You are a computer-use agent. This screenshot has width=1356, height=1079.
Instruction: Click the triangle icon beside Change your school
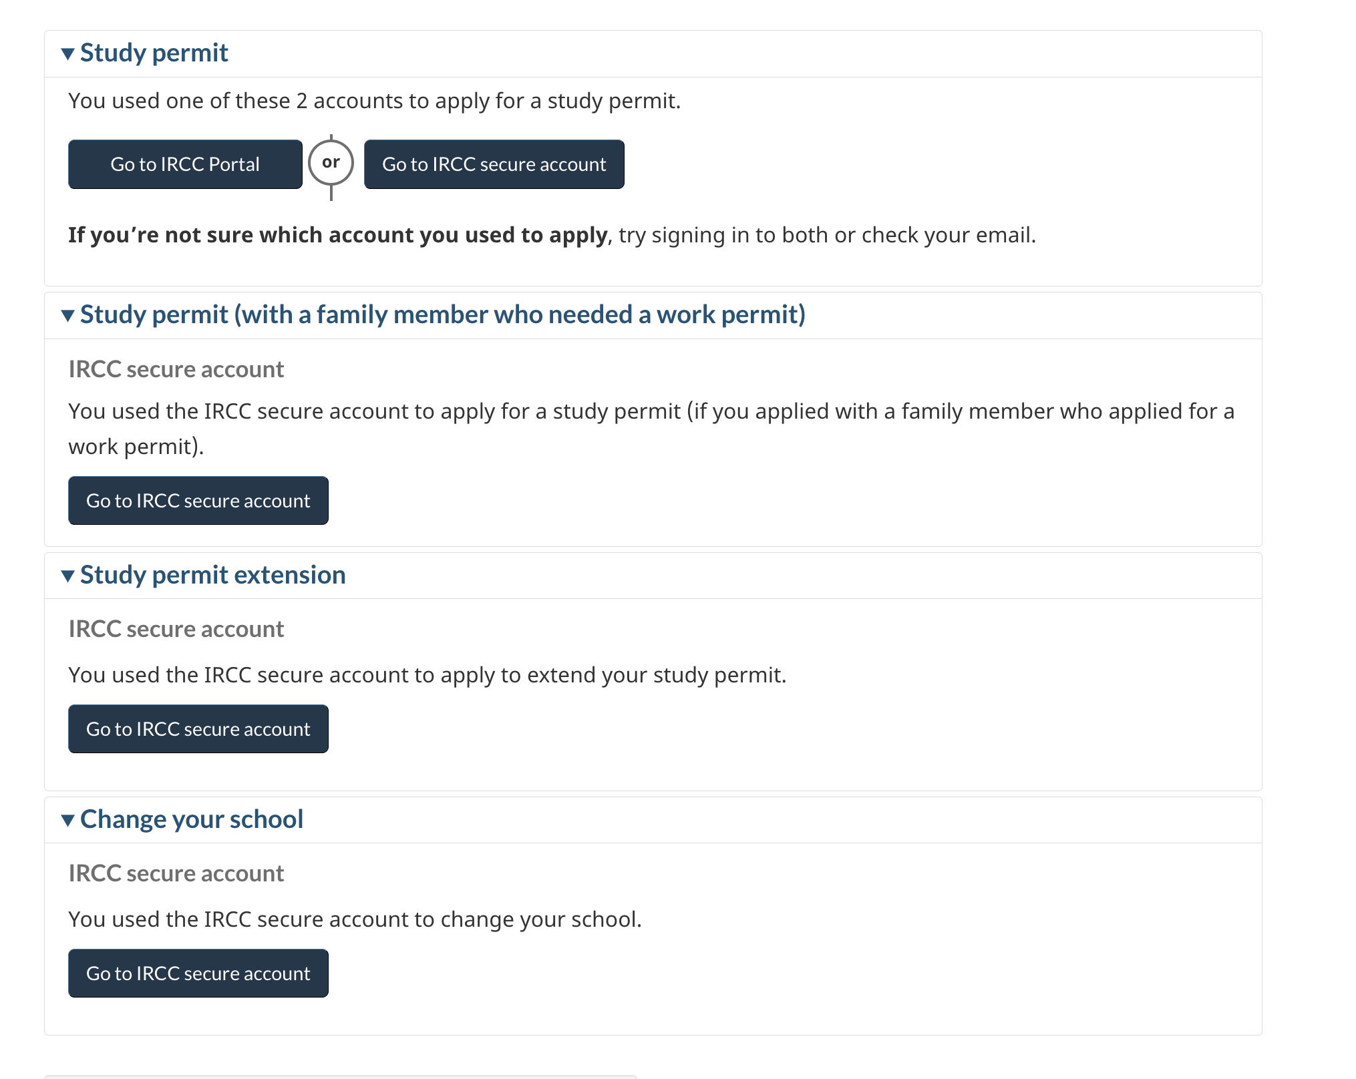(x=67, y=821)
